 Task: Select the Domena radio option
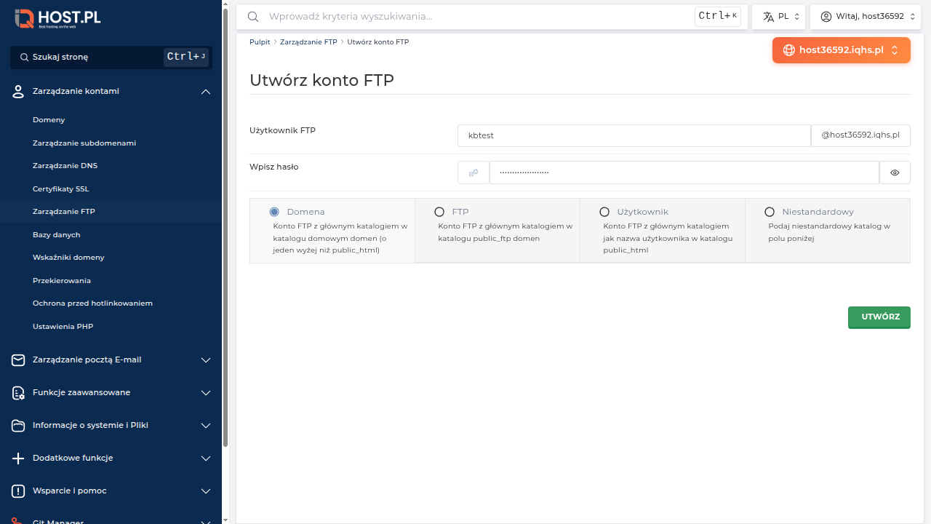(274, 212)
